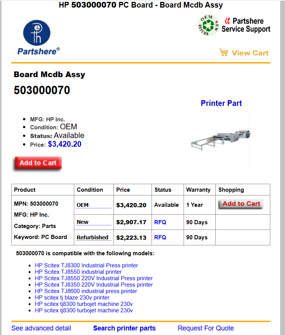Click the printer product image
The image size is (285, 335).
(221, 139)
